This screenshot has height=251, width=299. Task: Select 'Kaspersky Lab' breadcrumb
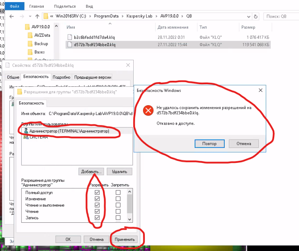point(139,16)
